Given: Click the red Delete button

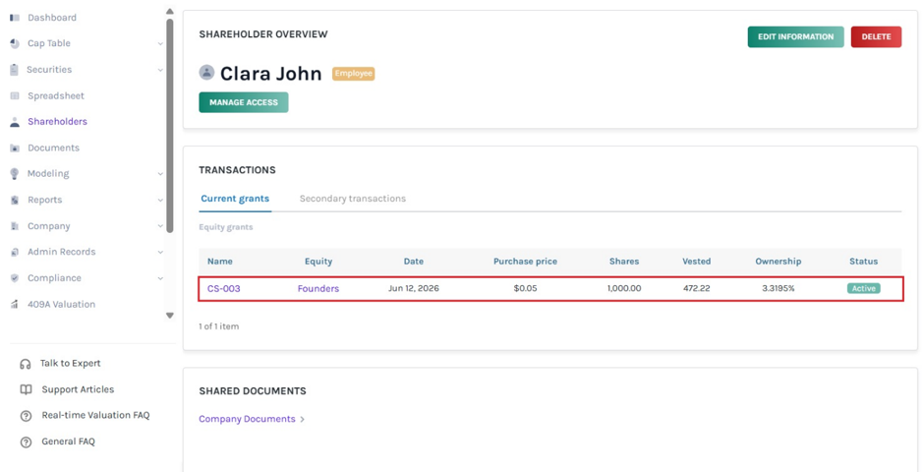Looking at the screenshot, I should pyautogui.click(x=876, y=36).
